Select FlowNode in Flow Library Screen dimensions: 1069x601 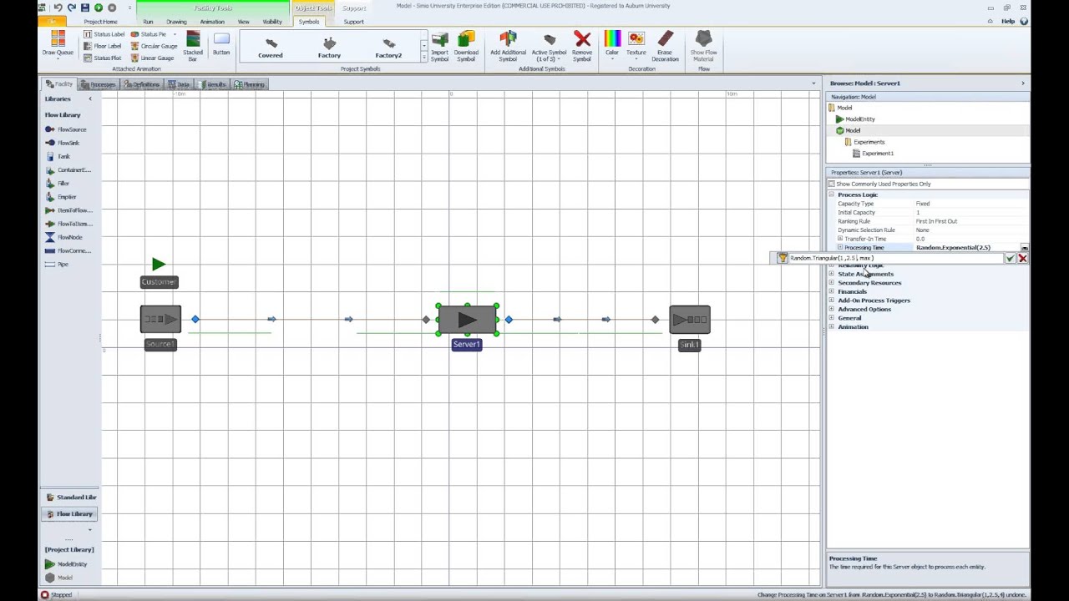(x=63, y=237)
